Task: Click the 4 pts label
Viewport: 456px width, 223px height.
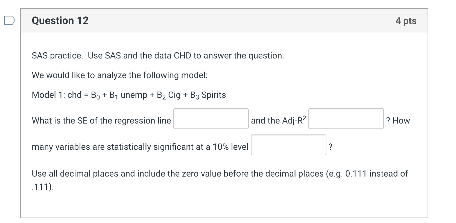Action: 406,21
